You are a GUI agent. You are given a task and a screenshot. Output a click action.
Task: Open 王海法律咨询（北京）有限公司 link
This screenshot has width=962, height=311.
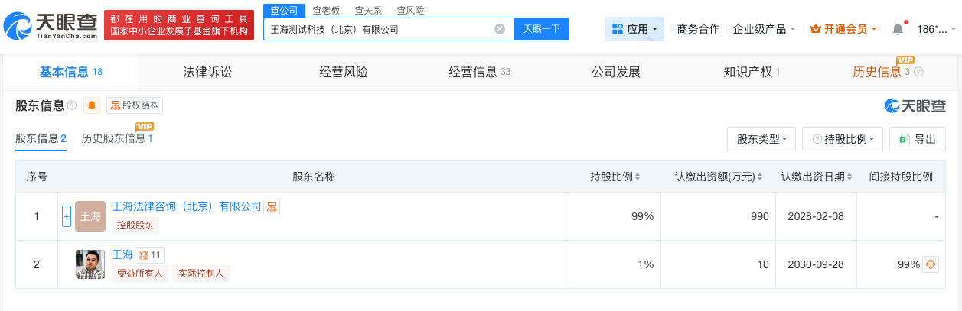(187, 206)
